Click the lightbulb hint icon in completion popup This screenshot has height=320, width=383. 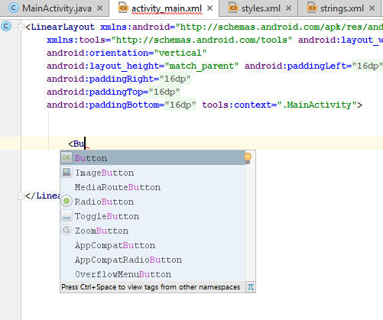(248, 158)
